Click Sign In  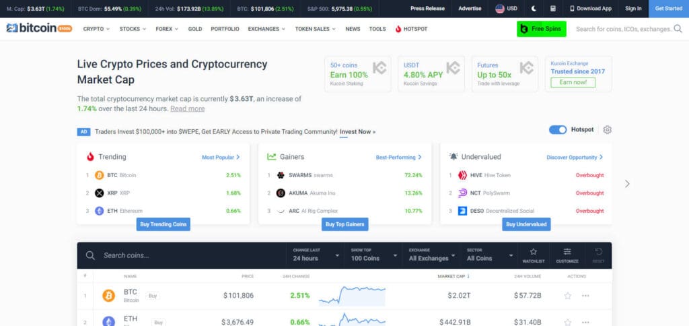[x=633, y=8]
